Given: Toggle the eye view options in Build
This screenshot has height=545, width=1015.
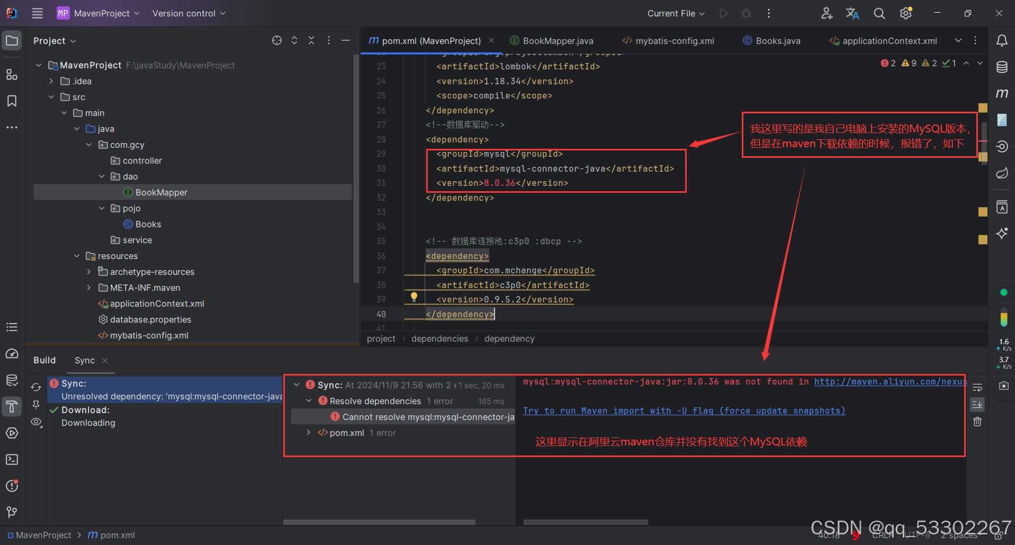Looking at the screenshot, I should 36,422.
